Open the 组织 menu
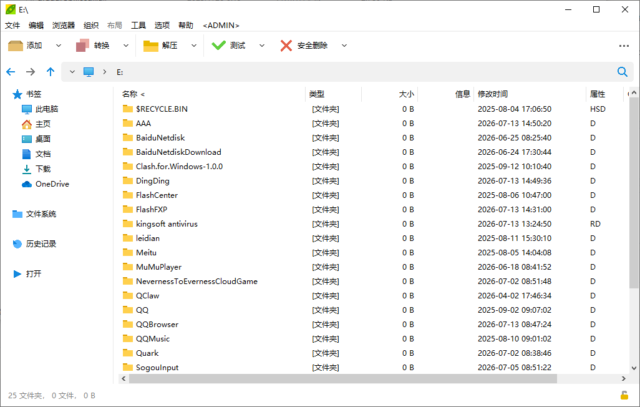Viewport: 640px width, 407px height. (x=91, y=26)
